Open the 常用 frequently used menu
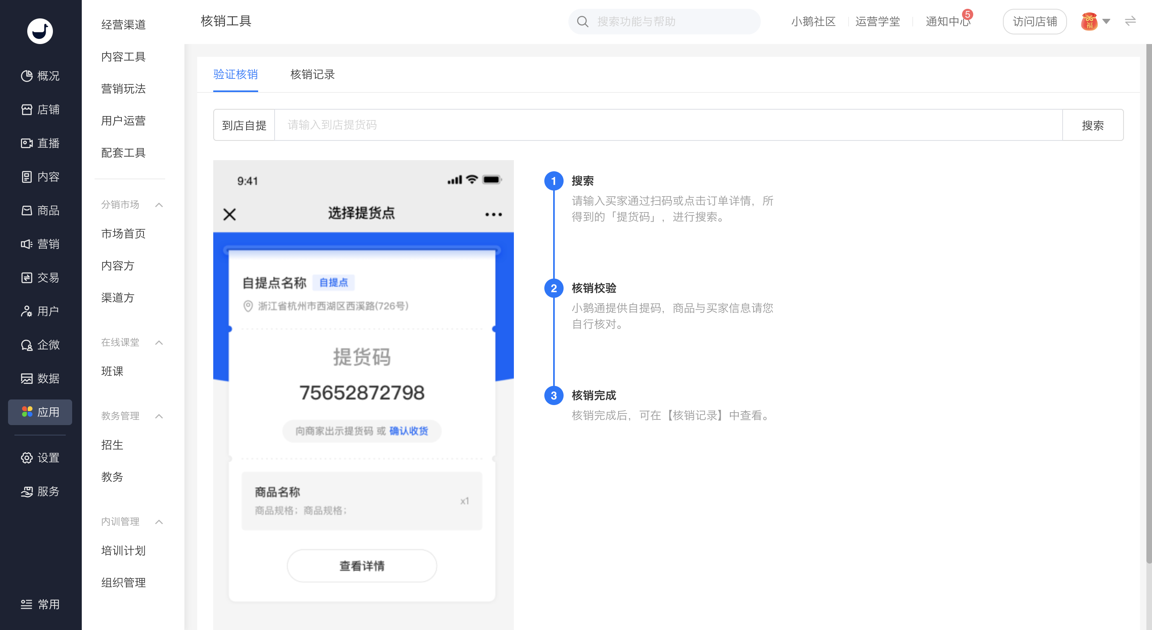Viewport: 1152px width, 630px height. coord(40,604)
